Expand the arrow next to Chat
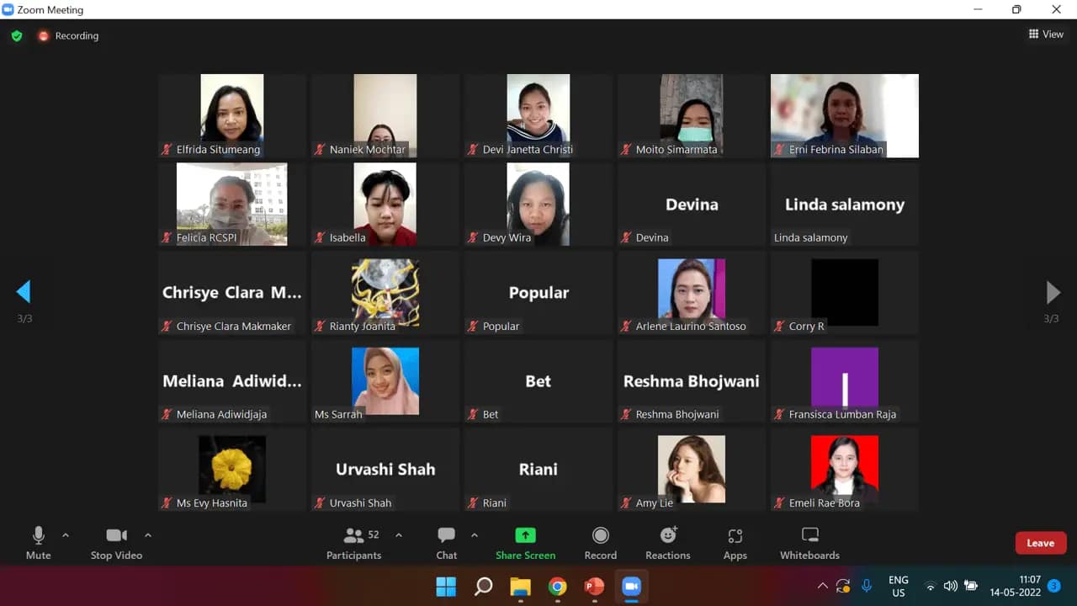Viewport: 1077px width, 606px height. (x=475, y=535)
